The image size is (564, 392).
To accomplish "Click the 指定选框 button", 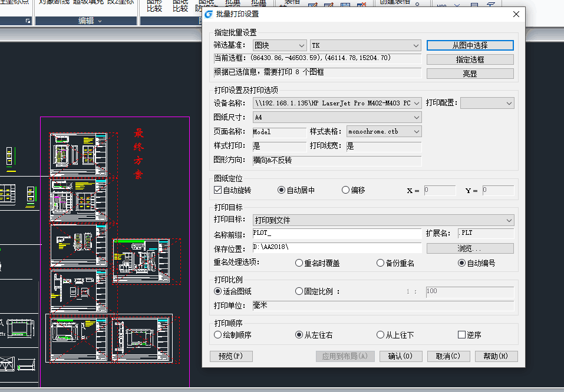I will [x=470, y=59].
